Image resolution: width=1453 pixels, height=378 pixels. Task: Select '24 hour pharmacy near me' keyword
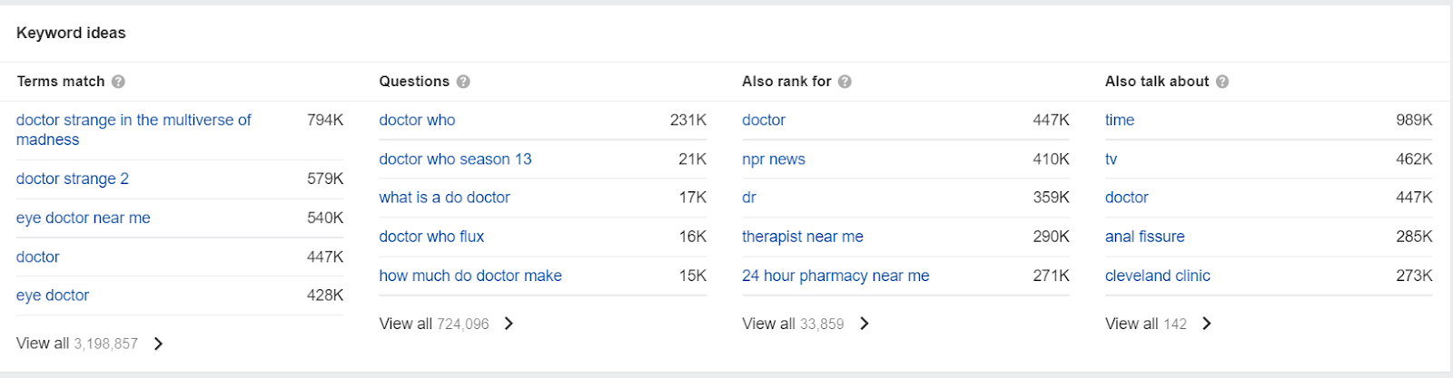point(835,276)
